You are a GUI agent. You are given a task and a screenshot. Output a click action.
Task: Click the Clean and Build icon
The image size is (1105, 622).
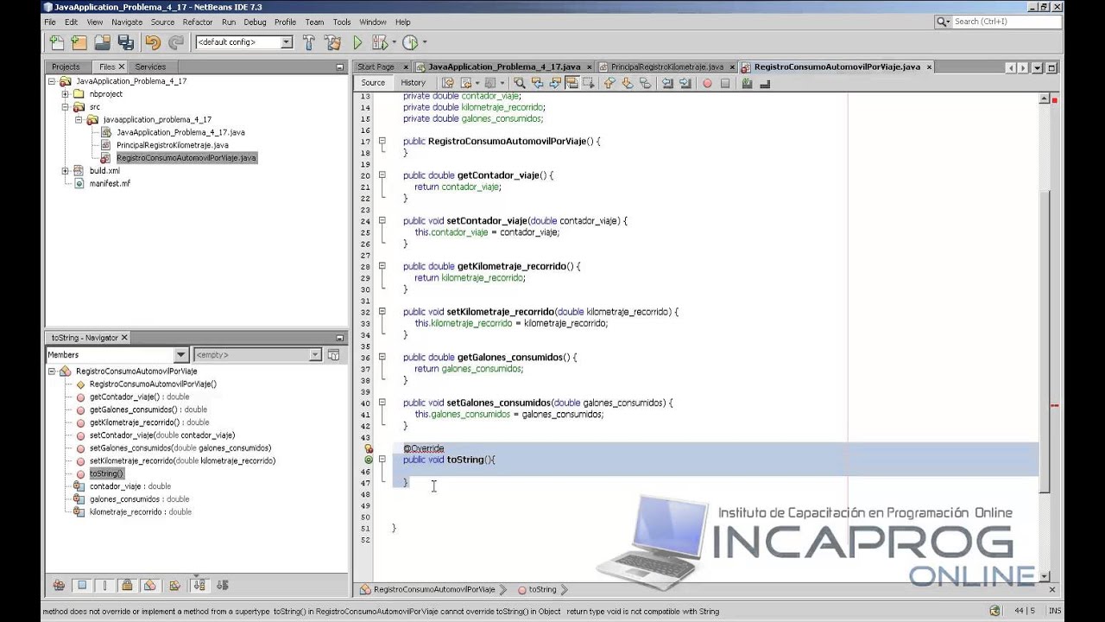332,42
